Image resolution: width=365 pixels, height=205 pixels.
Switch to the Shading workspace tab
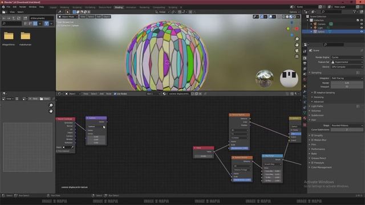coord(119,7)
